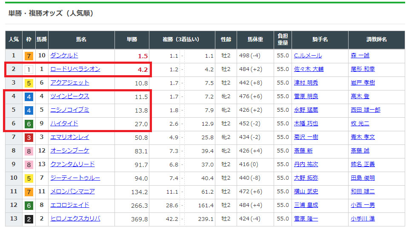Click the 単勝 column header

pyautogui.click(x=132, y=40)
